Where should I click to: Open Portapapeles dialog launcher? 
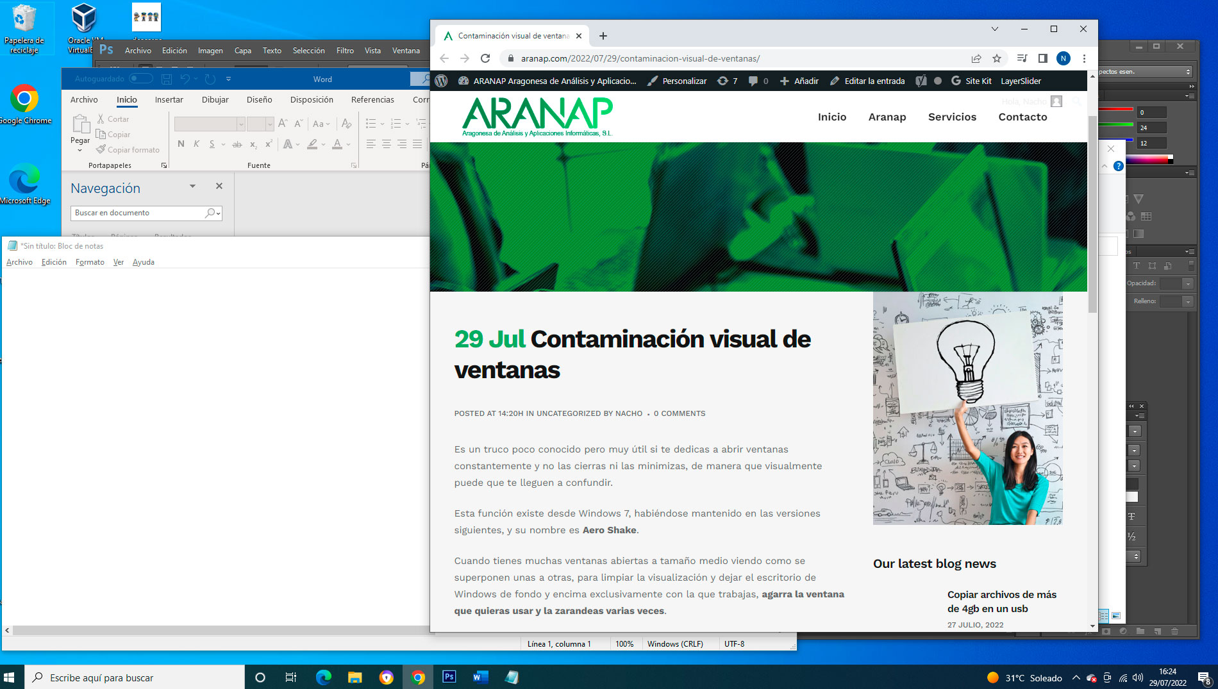coord(164,165)
